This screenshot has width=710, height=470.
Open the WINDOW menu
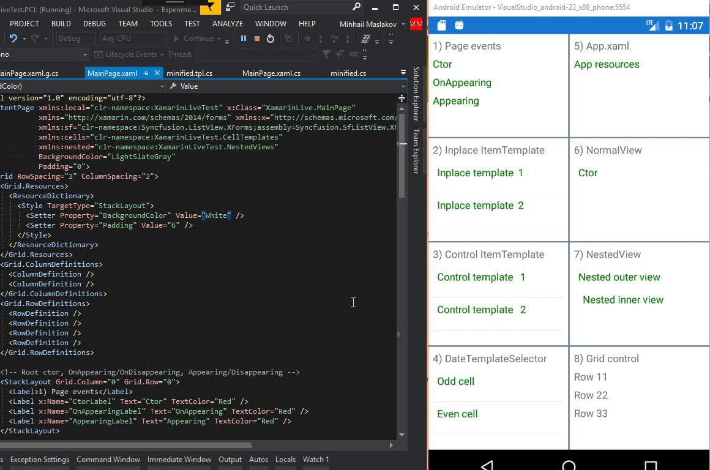271,23
